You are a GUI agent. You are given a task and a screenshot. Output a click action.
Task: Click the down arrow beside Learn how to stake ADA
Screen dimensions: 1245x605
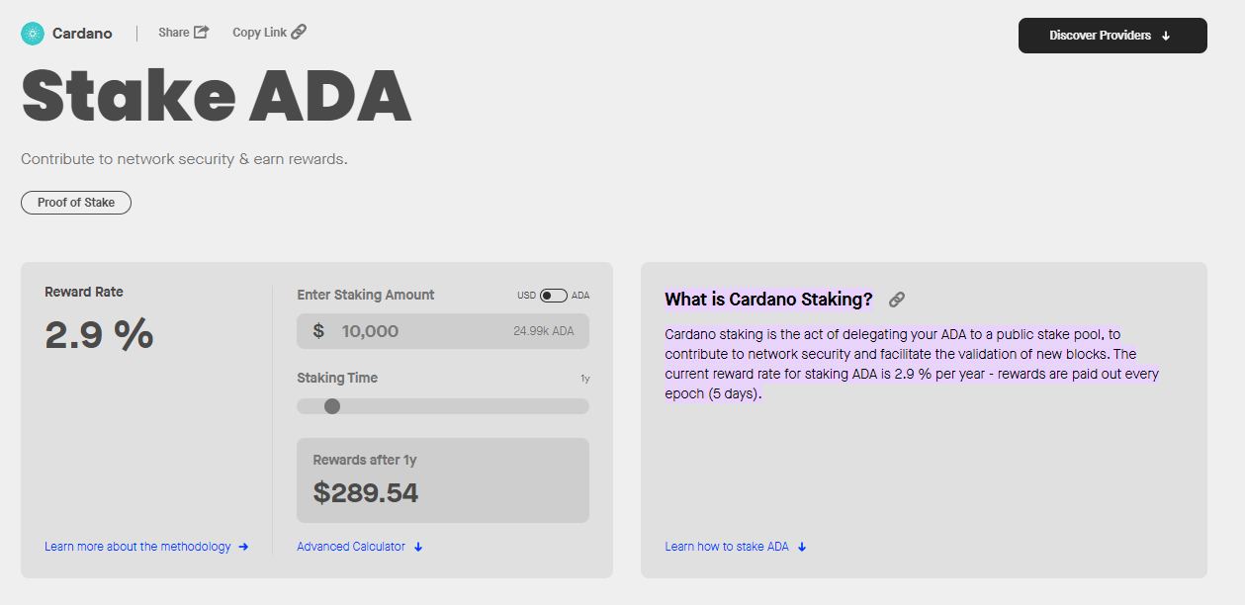tap(802, 547)
